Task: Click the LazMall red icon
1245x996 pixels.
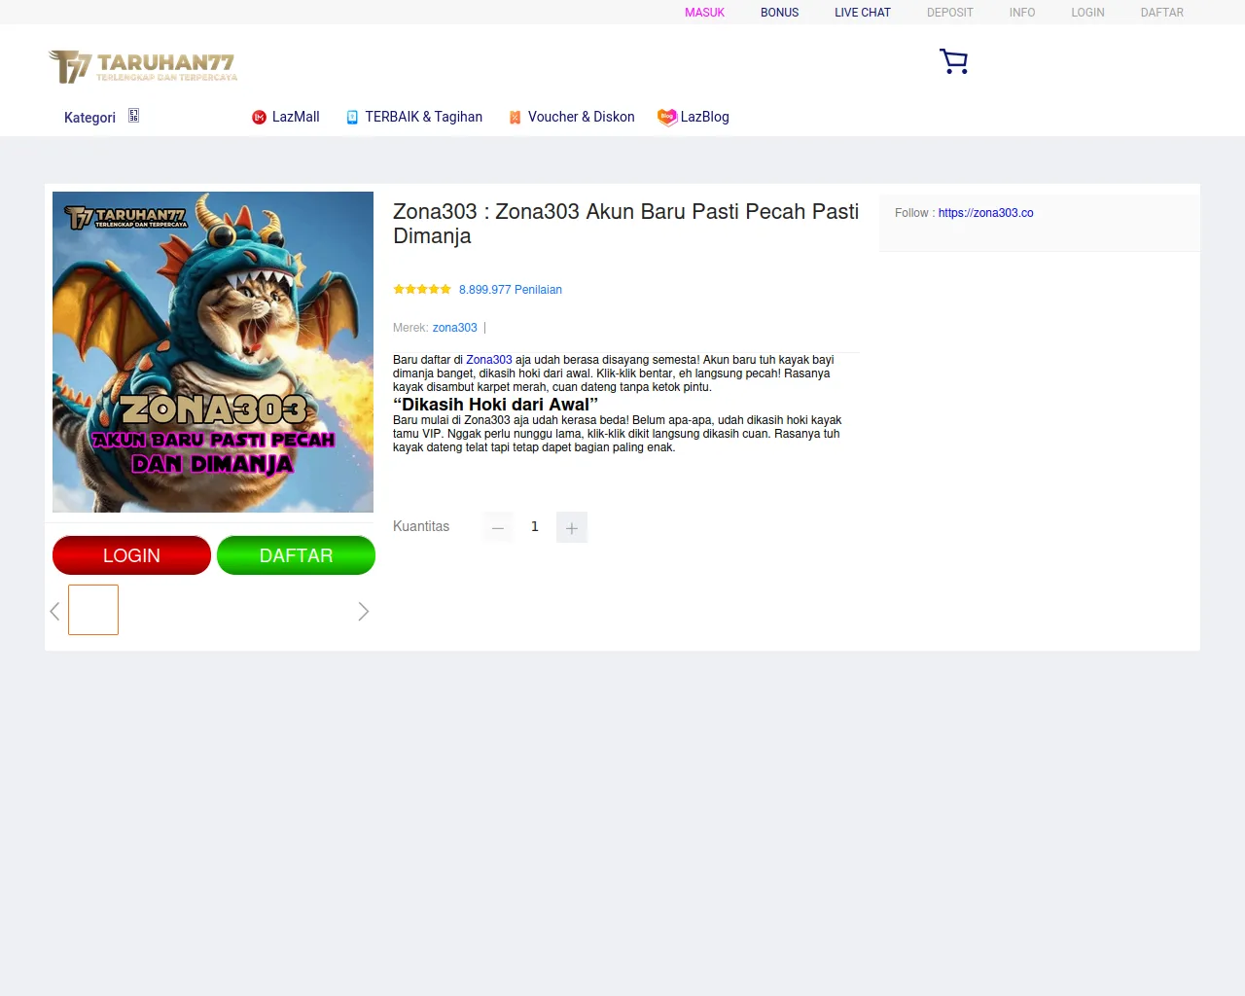Action: click(x=259, y=118)
